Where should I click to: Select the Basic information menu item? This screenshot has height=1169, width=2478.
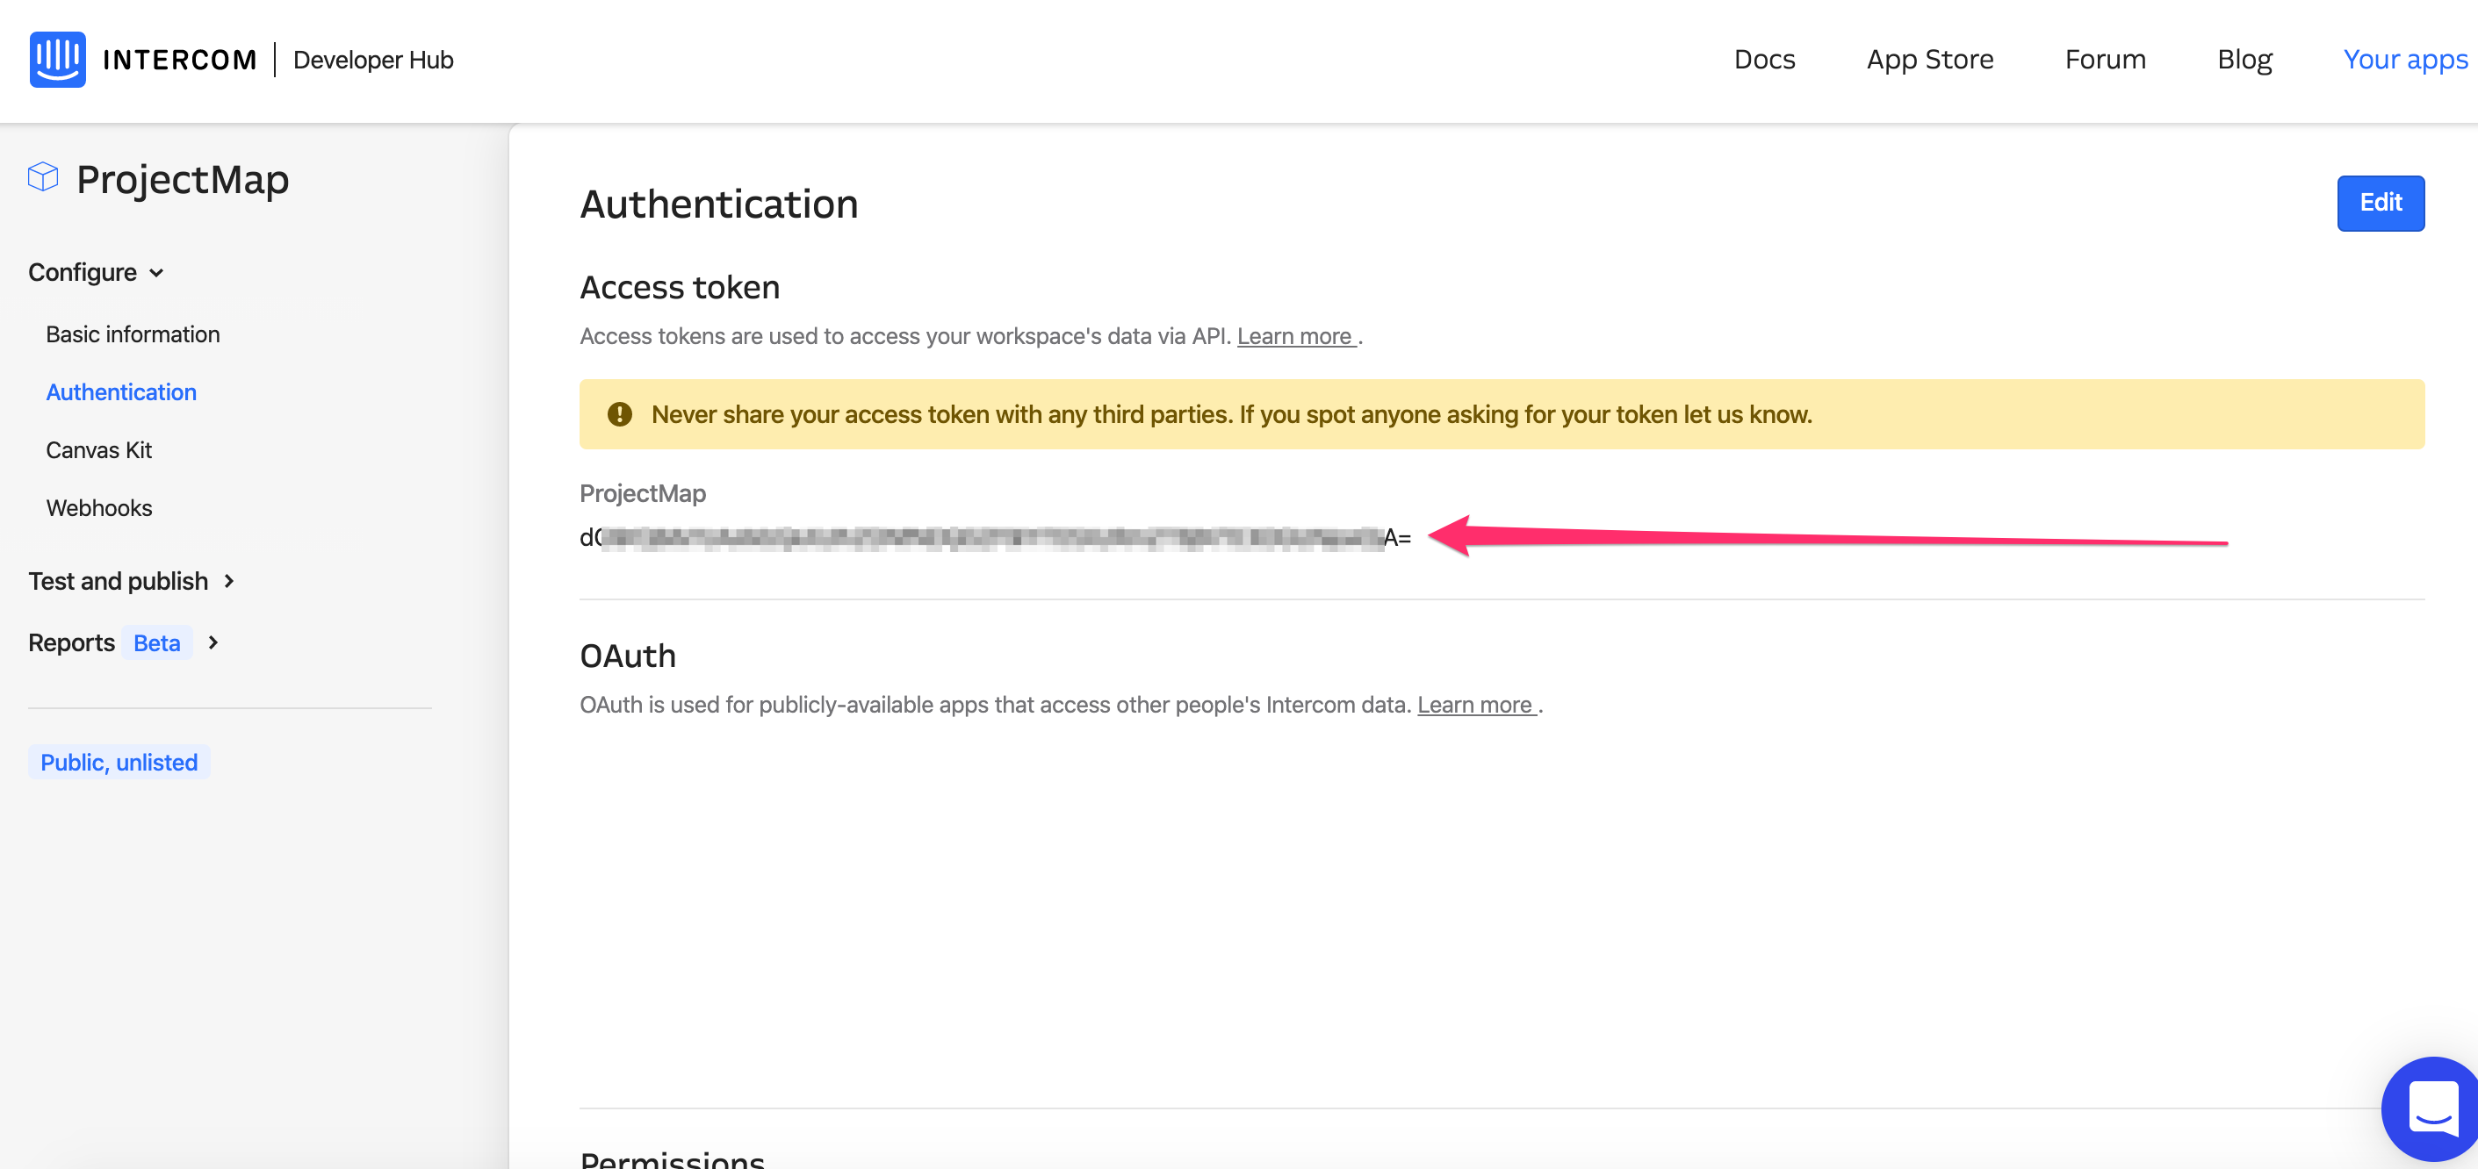click(x=133, y=333)
